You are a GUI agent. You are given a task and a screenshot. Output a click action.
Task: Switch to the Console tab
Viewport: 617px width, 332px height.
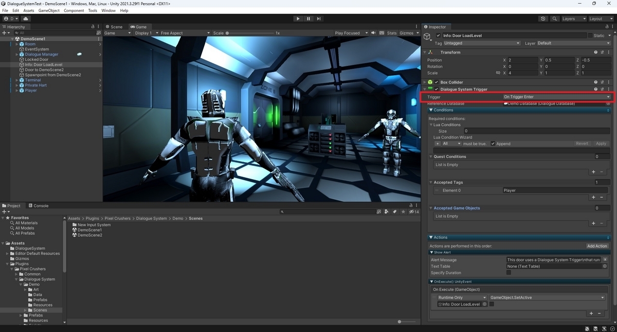coord(39,206)
